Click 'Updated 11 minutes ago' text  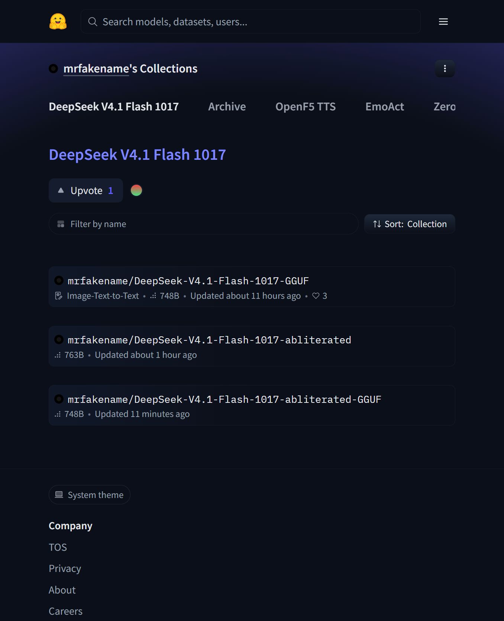(x=142, y=414)
